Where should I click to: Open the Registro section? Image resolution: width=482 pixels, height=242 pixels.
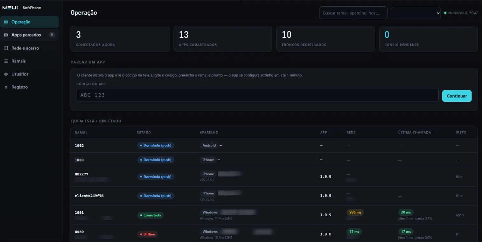point(29,87)
